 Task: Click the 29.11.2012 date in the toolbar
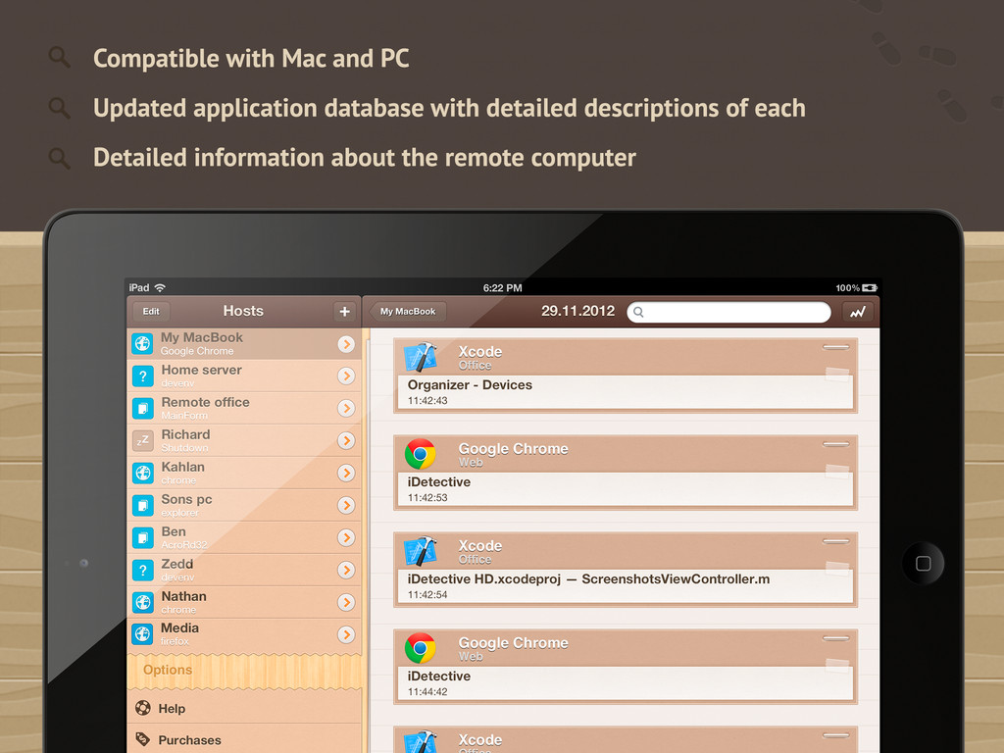[577, 311]
